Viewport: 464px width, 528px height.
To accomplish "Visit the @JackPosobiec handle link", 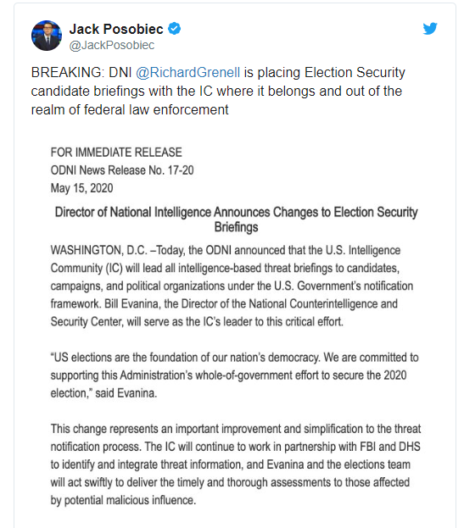I will pos(111,45).
